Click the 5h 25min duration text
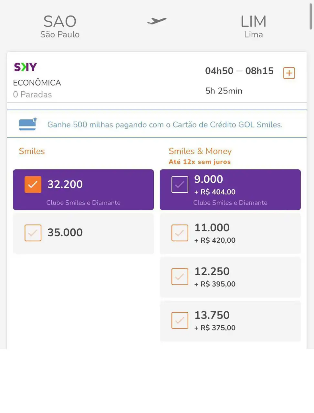314x413 pixels. click(224, 91)
